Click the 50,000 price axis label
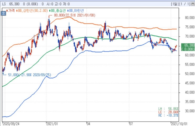Image resolution: width=195 pixels, height=126 pixels. [190, 74]
